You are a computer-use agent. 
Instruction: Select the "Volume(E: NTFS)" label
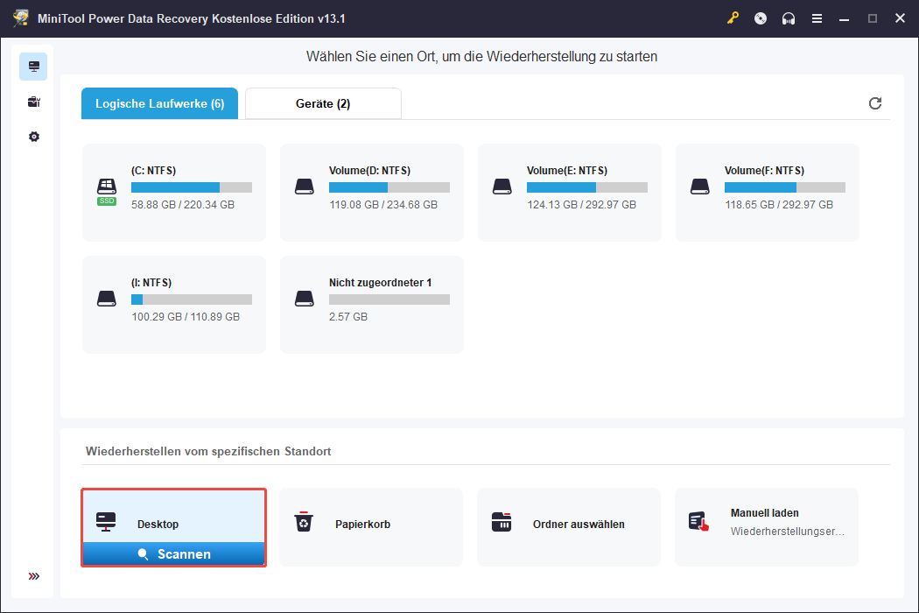coord(567,171)
